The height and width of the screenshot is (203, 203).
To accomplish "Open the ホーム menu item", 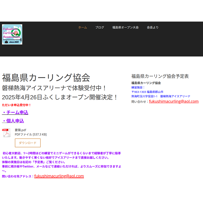I will 82,27.
